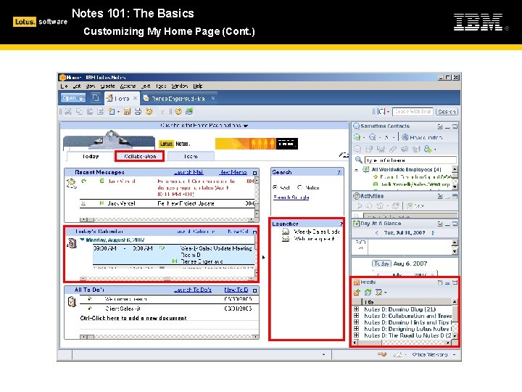Click the New Memo link
Screen dimensions: 522x392
(233, 172)
